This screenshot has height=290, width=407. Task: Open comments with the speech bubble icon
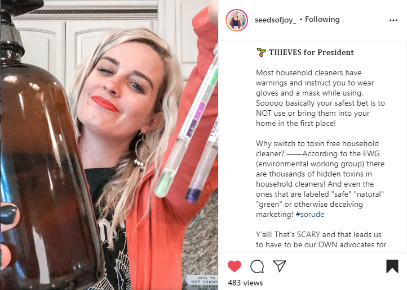tap(257, 266)
